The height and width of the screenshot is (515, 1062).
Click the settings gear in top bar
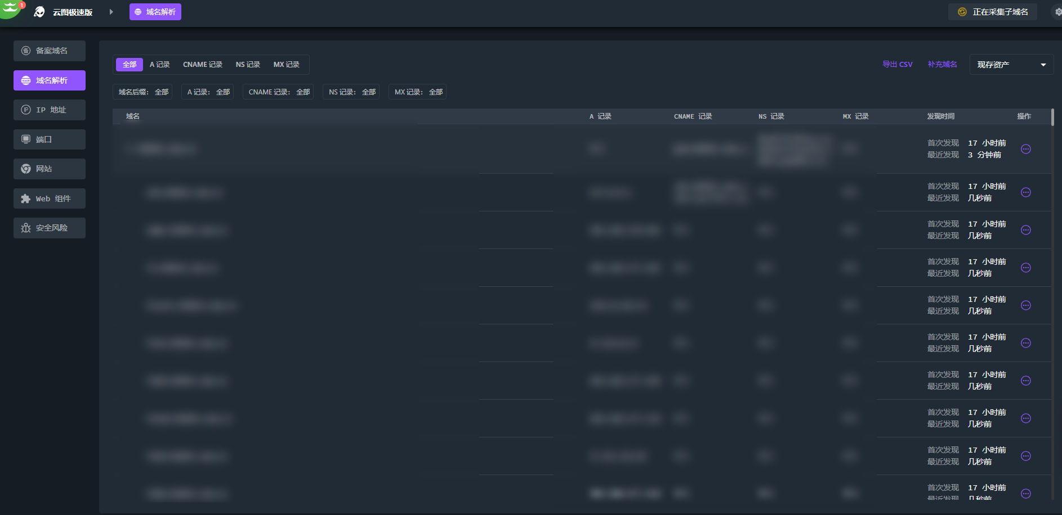tap(1057, 12)
